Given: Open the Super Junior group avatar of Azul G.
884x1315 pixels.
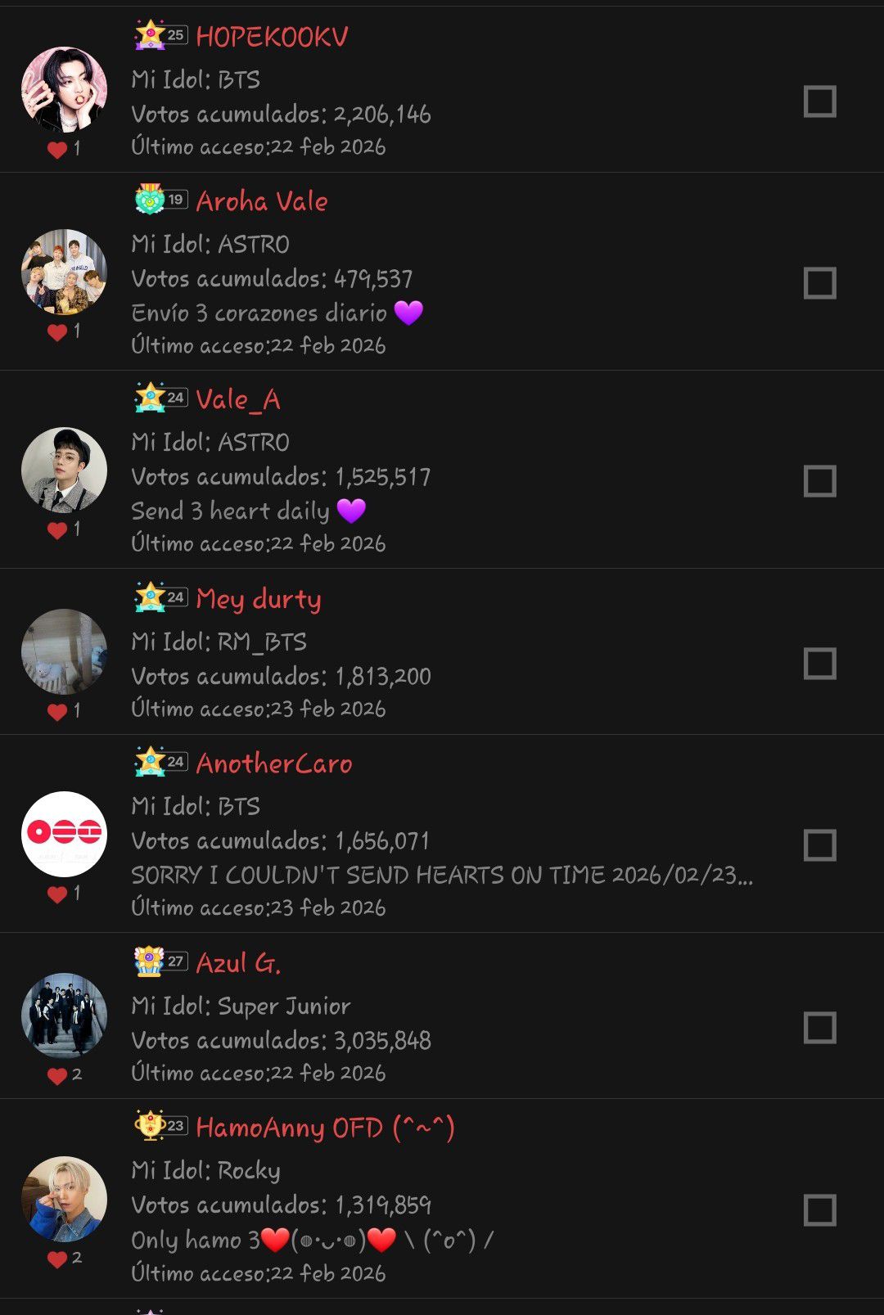Looking at the screenshot, I should tap(64, 1016).
